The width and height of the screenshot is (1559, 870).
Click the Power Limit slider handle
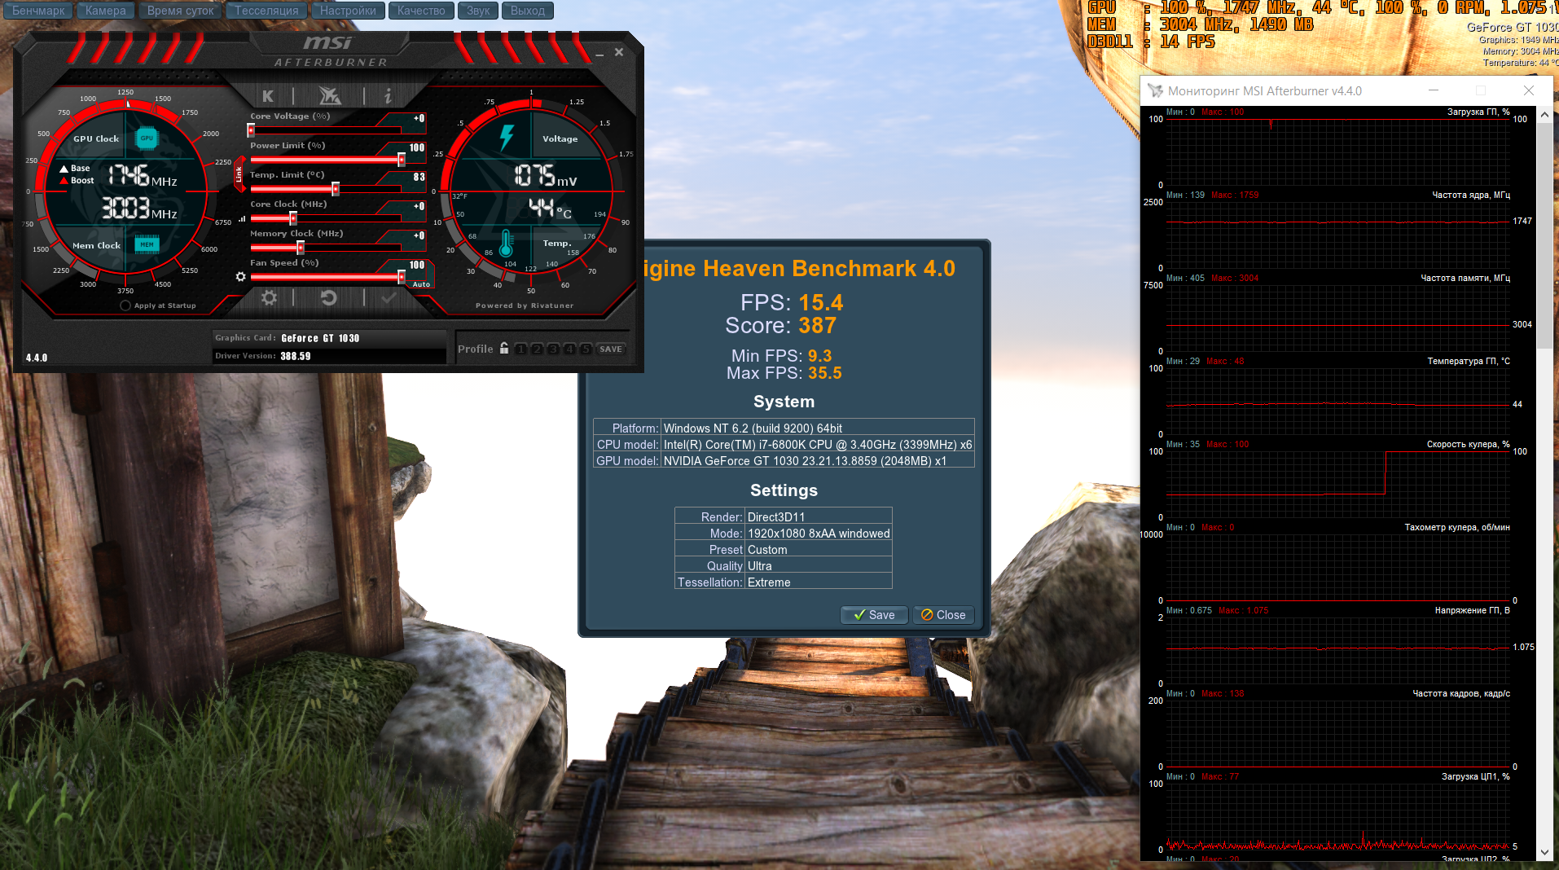(402, 160)
